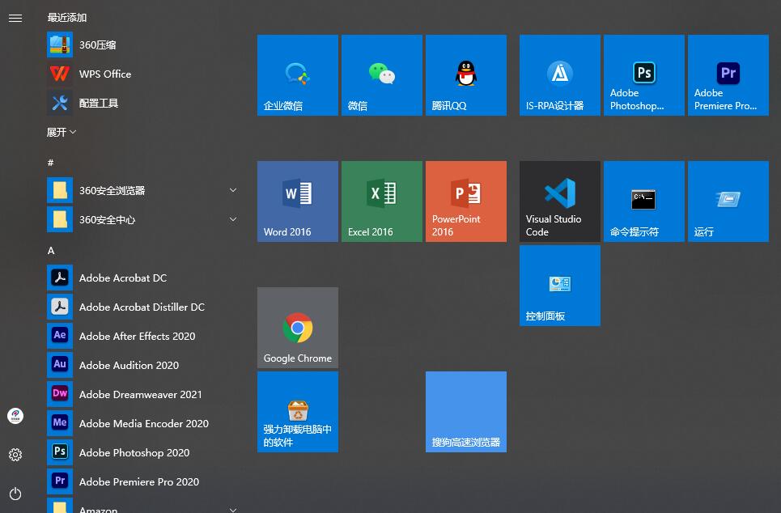The height and width of the screenshot is (513, 781).
Task: Open the 命令提示符 command prompt tile
Action: click(x=644, y=201)
